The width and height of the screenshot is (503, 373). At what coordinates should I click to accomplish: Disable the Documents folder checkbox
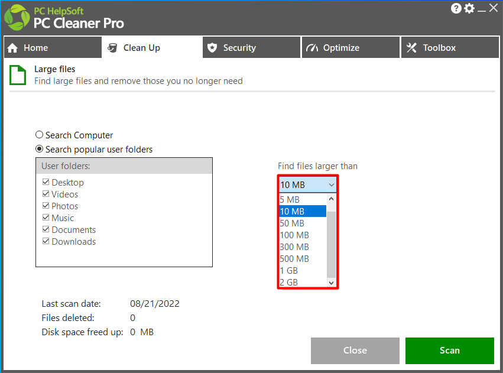point(46,229)
